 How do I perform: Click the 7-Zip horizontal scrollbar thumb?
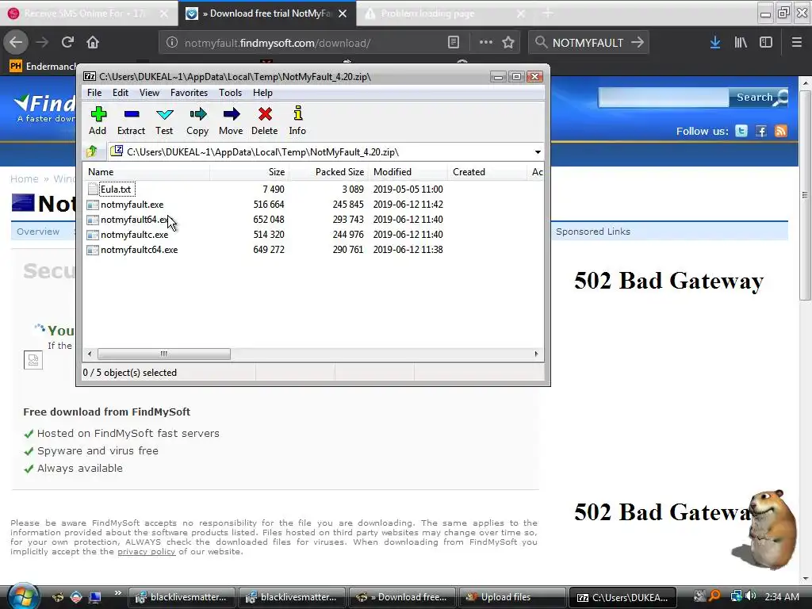click(x=164, y=354)
